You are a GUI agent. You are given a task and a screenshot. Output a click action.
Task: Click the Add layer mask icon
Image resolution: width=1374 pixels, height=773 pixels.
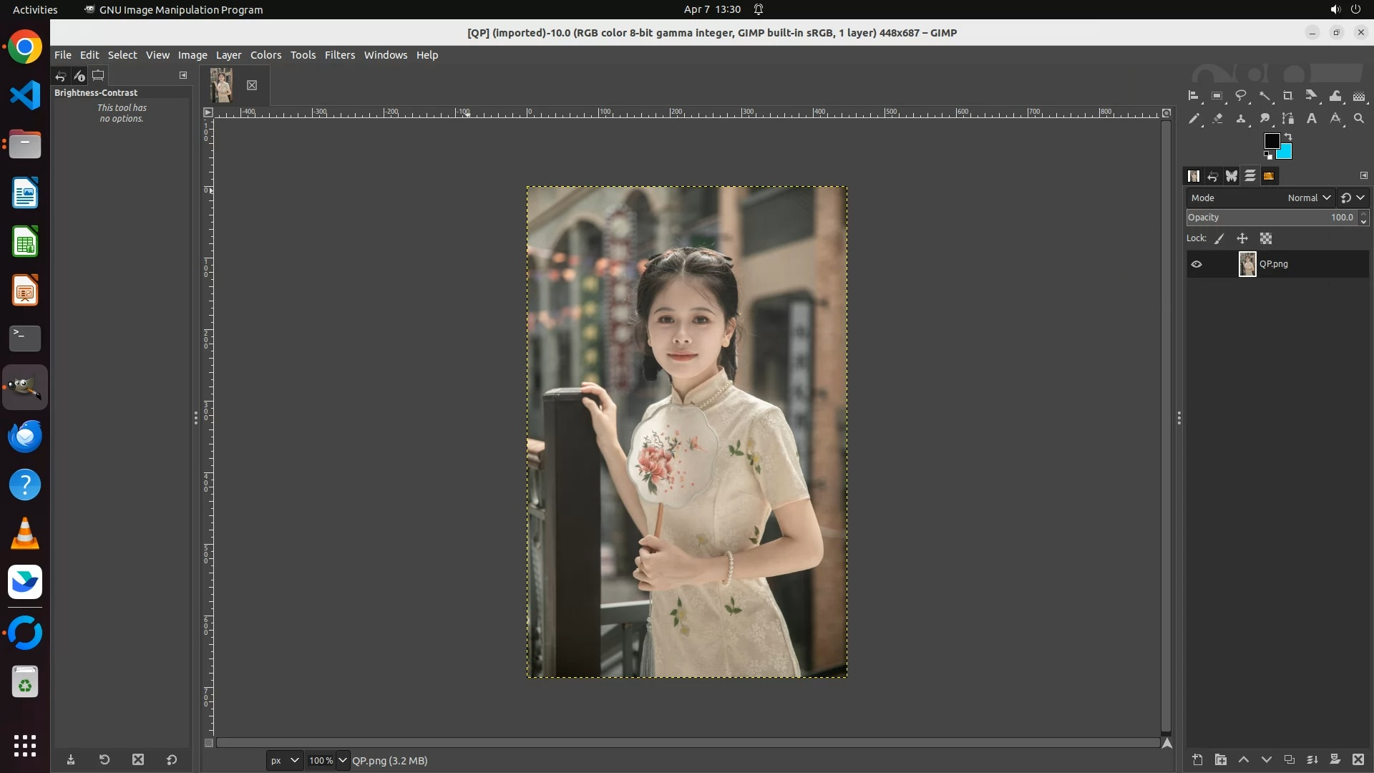[1335, 759]
